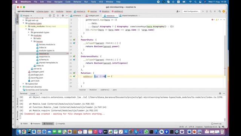Hide the Project tool window
241x136 pixels.
[x=67, y=15]
